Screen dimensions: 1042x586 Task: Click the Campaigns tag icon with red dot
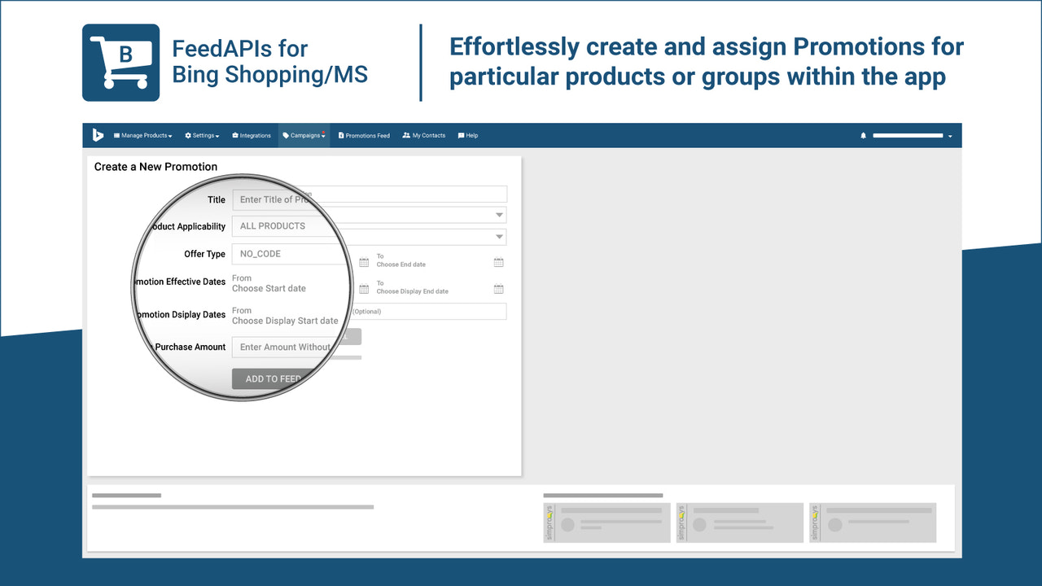pos(285,135)
